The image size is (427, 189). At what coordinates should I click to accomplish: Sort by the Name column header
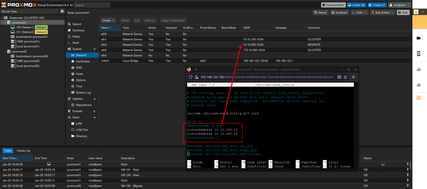point(104,27)
